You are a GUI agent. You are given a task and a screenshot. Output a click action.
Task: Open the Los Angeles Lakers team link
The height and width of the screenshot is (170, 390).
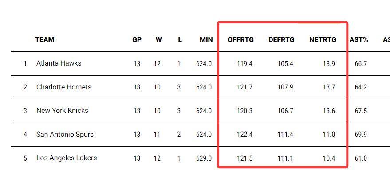click(x=67, y=158)
